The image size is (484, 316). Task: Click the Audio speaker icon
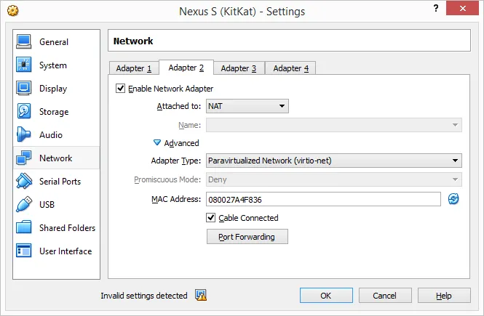coord(24,134)
